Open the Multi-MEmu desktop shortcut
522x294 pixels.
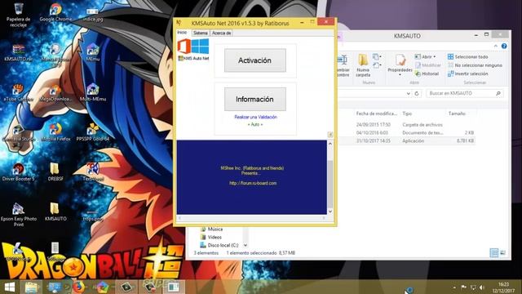point(93,92)
